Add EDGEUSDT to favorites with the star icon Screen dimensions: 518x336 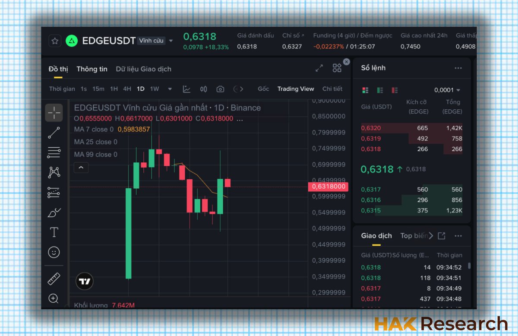55,41
